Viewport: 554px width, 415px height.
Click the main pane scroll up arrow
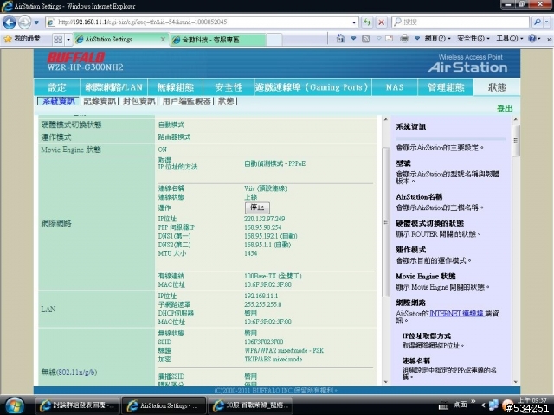[385, 119]
